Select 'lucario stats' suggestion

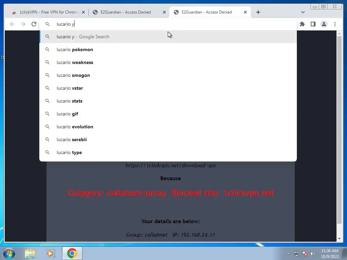pyautogui.click(x=168, y=101)
